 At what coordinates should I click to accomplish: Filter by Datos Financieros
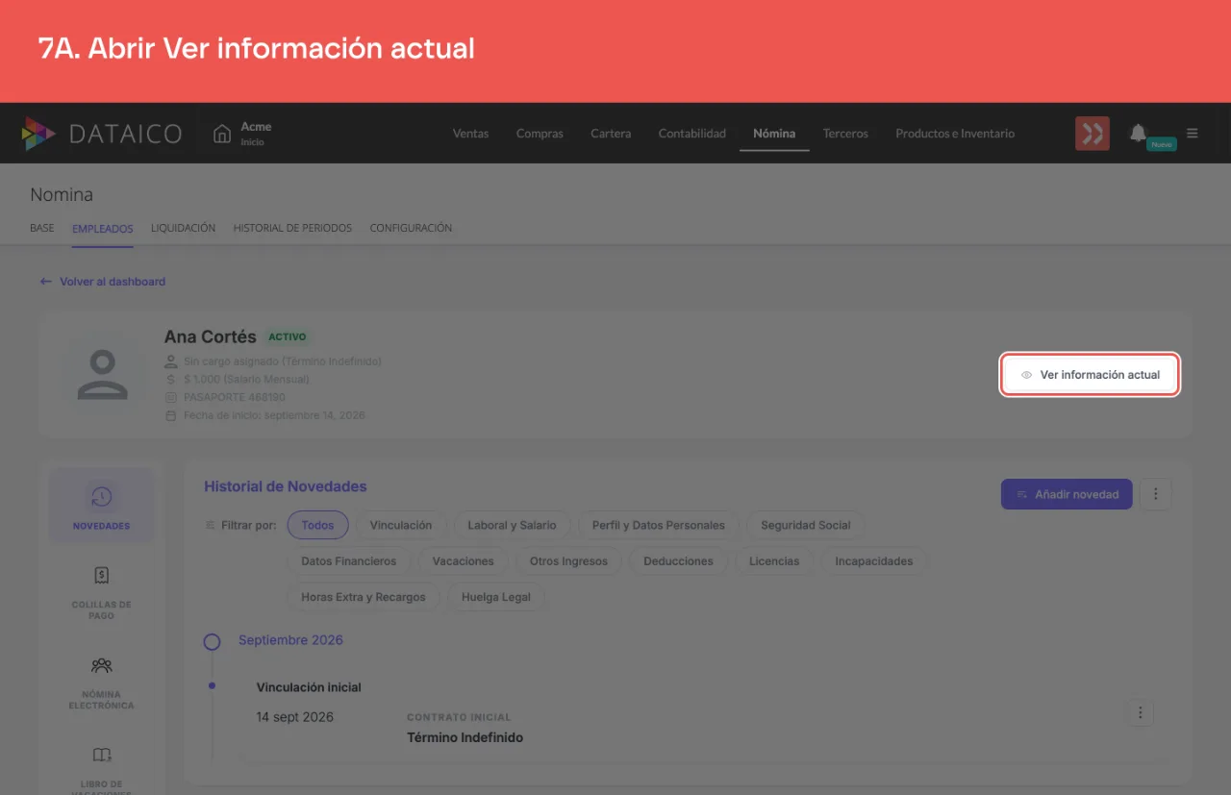pos(348,560)
